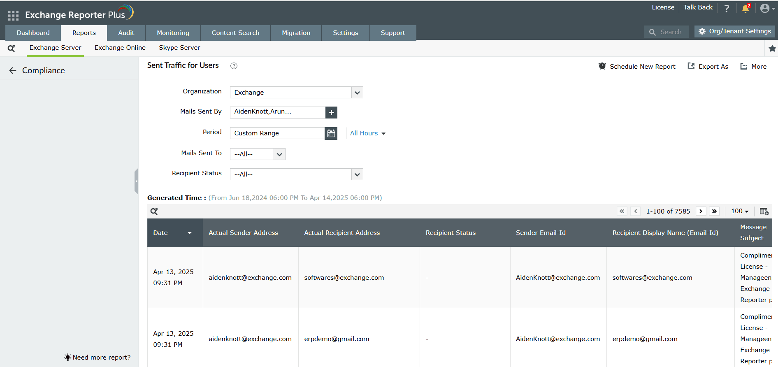Jump to first page of results

click(x=622, y=211)
